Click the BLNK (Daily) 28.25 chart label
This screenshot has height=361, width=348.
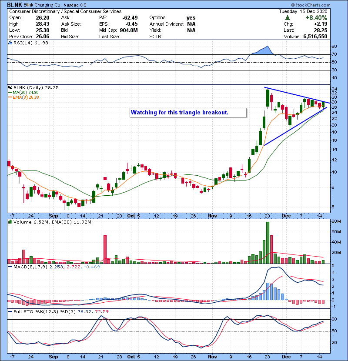36,88
